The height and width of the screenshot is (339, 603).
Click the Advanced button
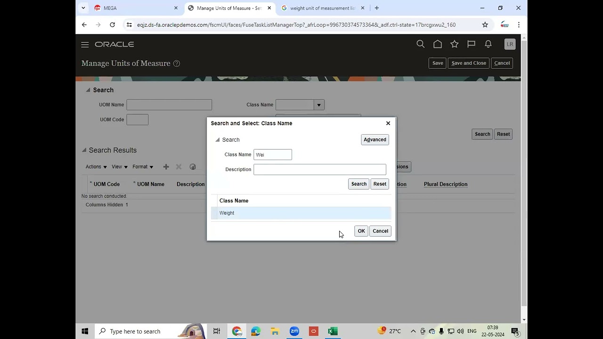[375, 139]
